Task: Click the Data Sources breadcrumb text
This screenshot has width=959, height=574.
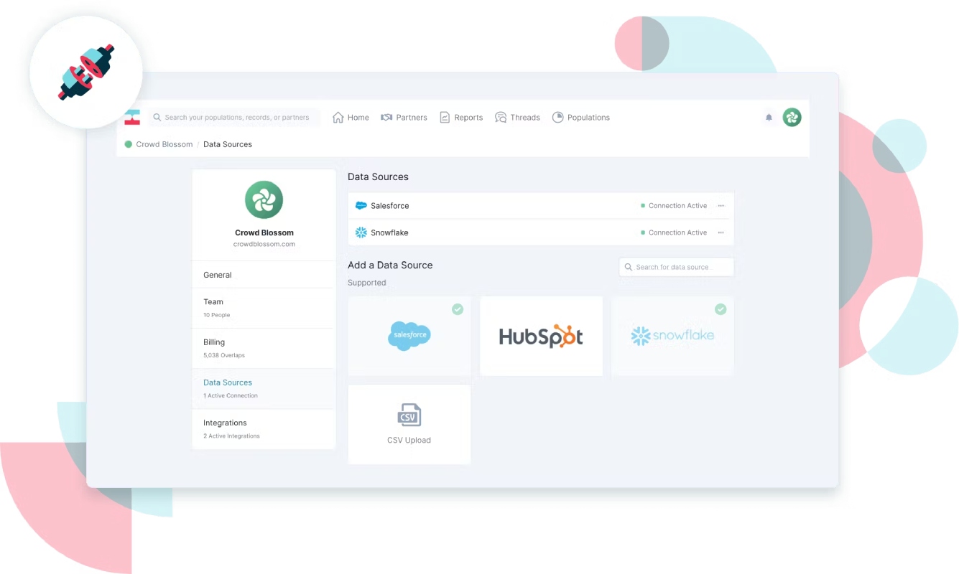Action: [x=228, y=144]
